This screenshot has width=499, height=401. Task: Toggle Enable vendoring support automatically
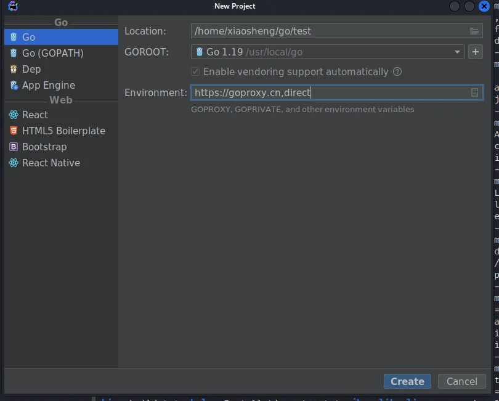pos(195,71)
